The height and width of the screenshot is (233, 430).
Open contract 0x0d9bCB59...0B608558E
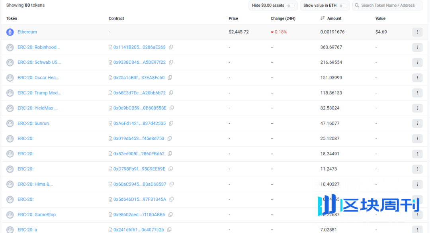point(140,108)
